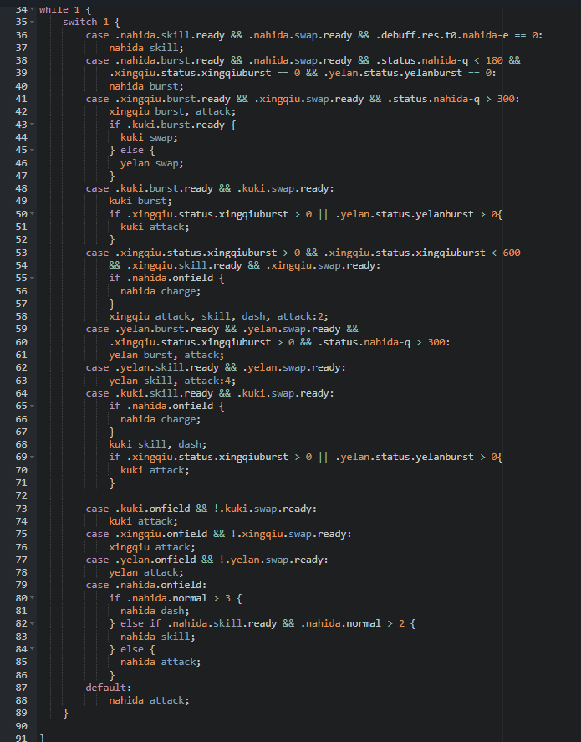Place cursor on 'nahida skill;' at line 37

click(x=146, y=48)
